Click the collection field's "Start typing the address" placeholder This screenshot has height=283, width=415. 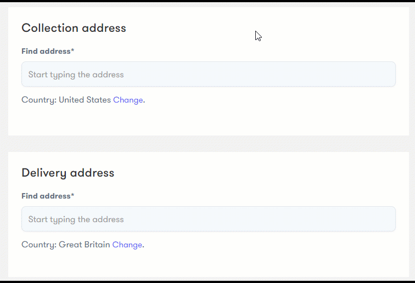point(76,75)
